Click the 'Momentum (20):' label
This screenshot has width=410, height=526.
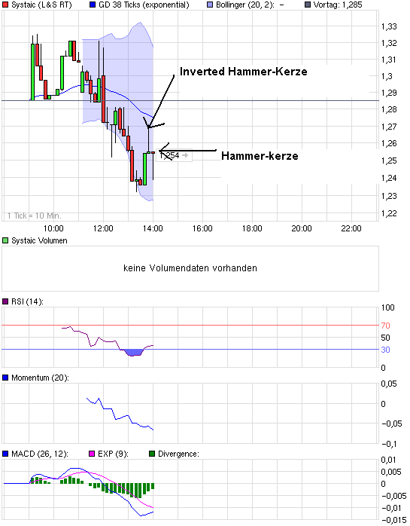coord(40,378)
